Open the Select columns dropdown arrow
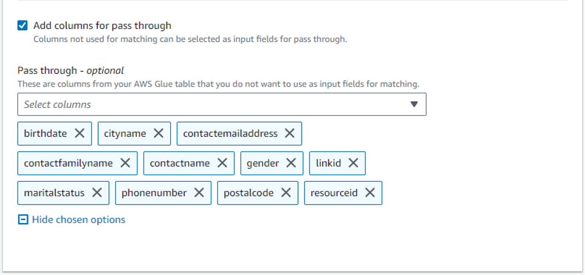This screenshot has height=275, width=585. point(414,104)
